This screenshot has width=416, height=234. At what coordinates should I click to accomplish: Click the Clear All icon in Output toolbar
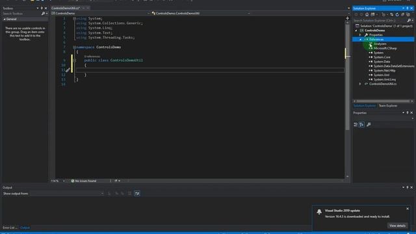click(129, 194)
